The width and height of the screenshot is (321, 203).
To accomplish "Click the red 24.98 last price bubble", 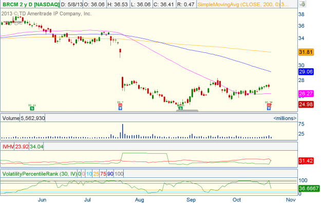I will coord(306,105).
